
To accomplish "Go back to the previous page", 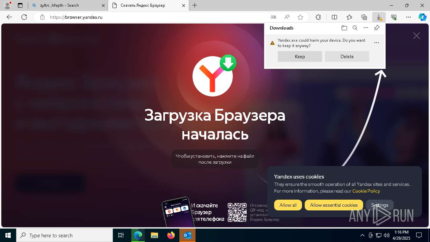I will tap(9, 17).
